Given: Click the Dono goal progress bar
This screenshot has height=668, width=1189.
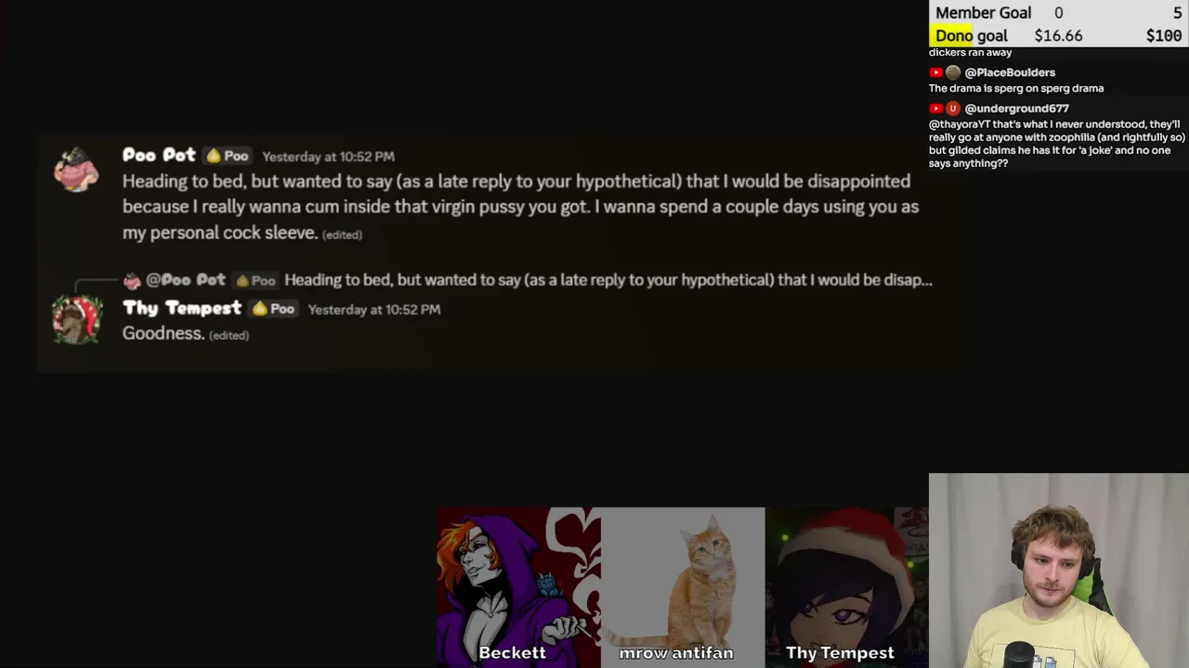Looking at the screenshot, I should pyautogui.click(x=1059, y=35).
